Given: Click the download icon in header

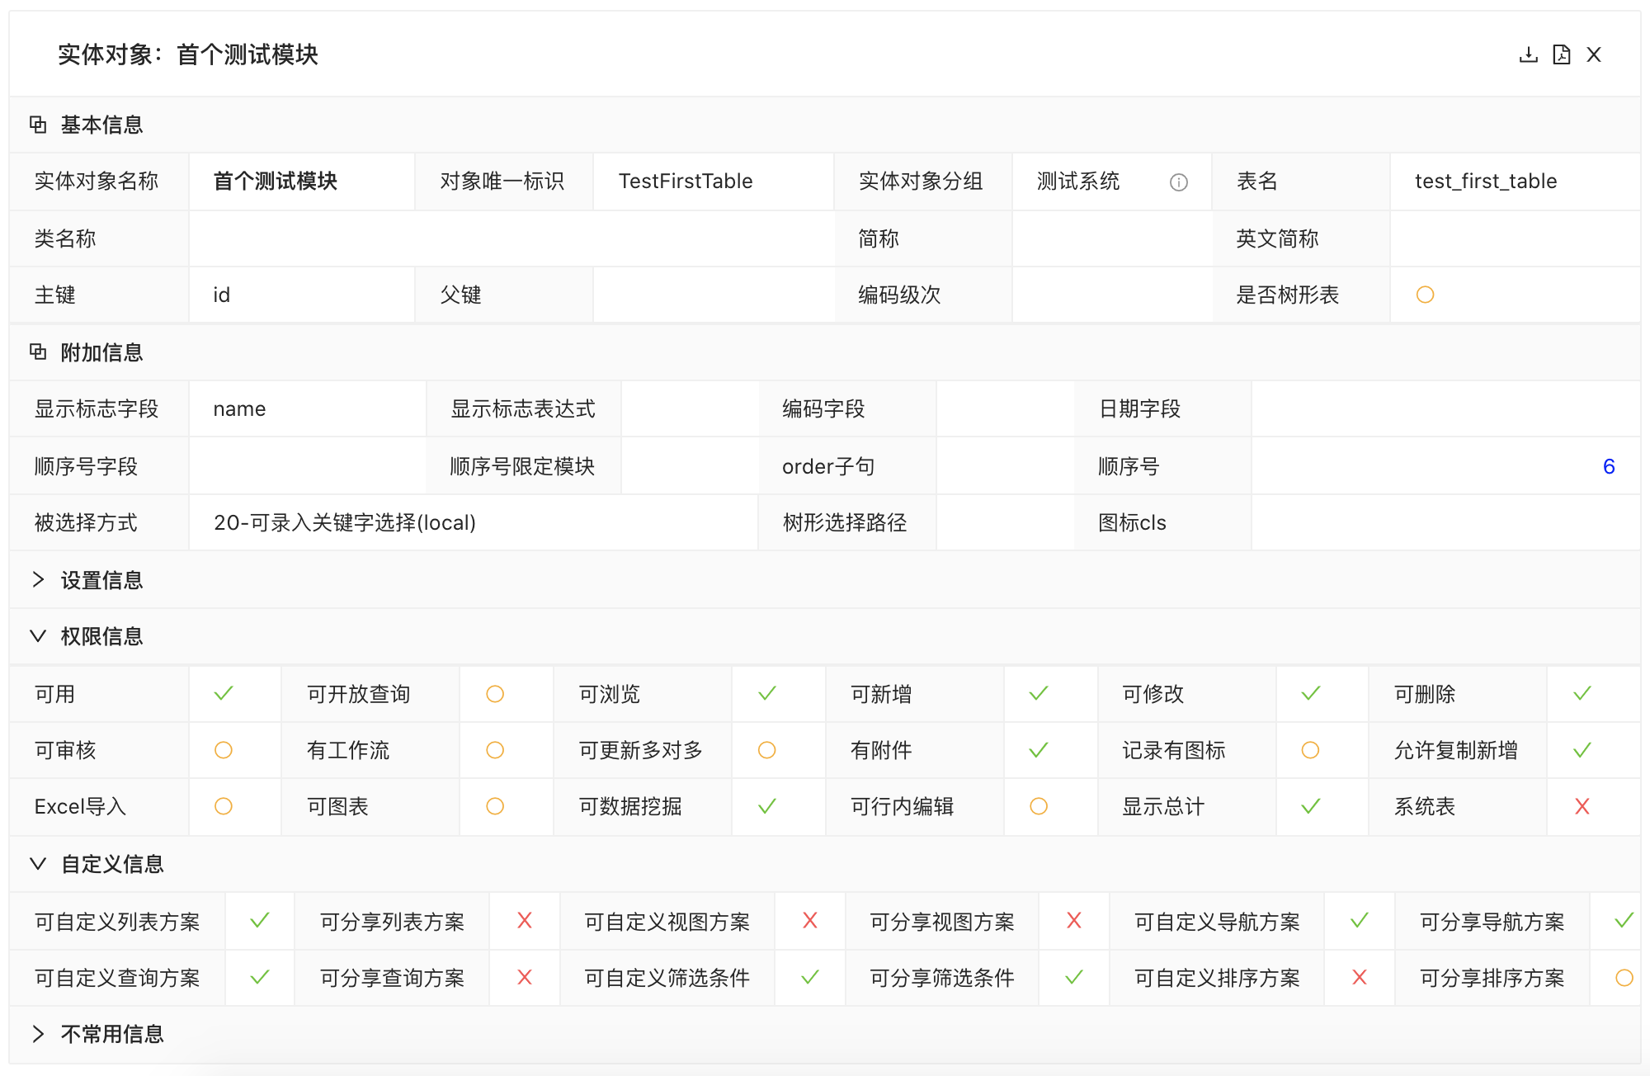Looking at the screenshot, I should click(1528, 54).
